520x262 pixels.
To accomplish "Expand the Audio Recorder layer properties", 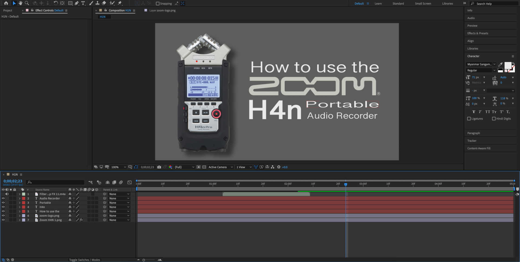I will (19, 198).
